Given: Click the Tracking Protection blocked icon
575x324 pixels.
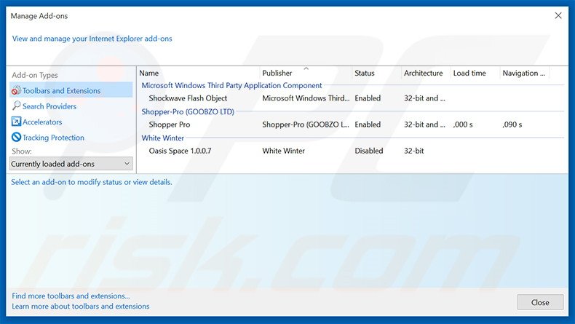Looking at the screenshot, I should point(16,137).
